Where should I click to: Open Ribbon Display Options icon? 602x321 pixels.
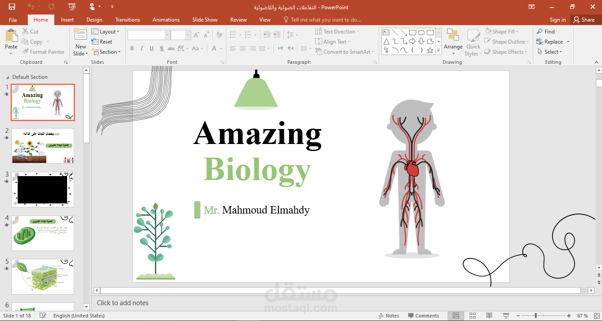point(531,7)
